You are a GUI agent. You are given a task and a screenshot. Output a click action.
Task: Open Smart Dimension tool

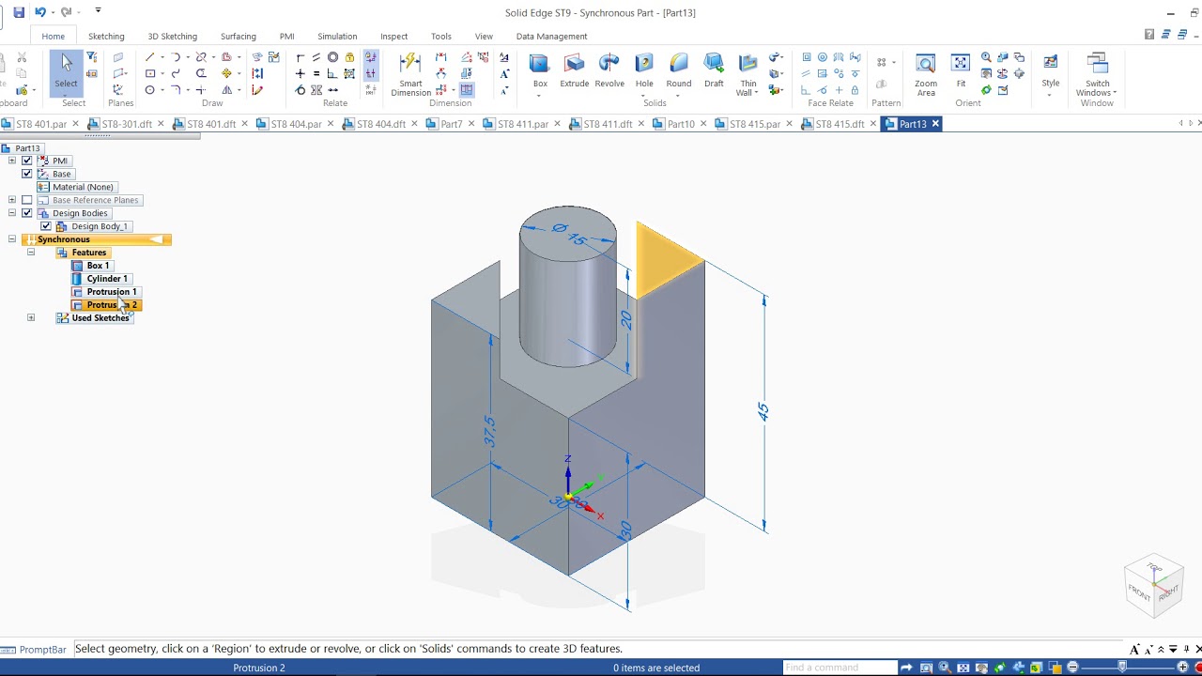pyautogui.click(x=410, y=75)
